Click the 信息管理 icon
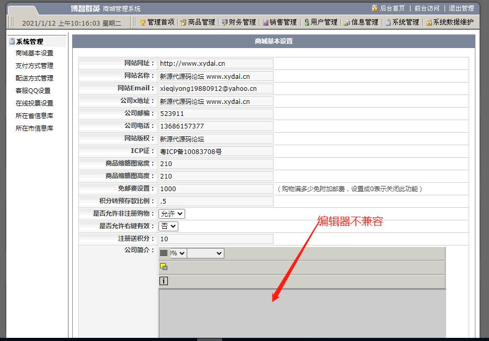This screenshot has height=341, width=489. tap(347, 22)
